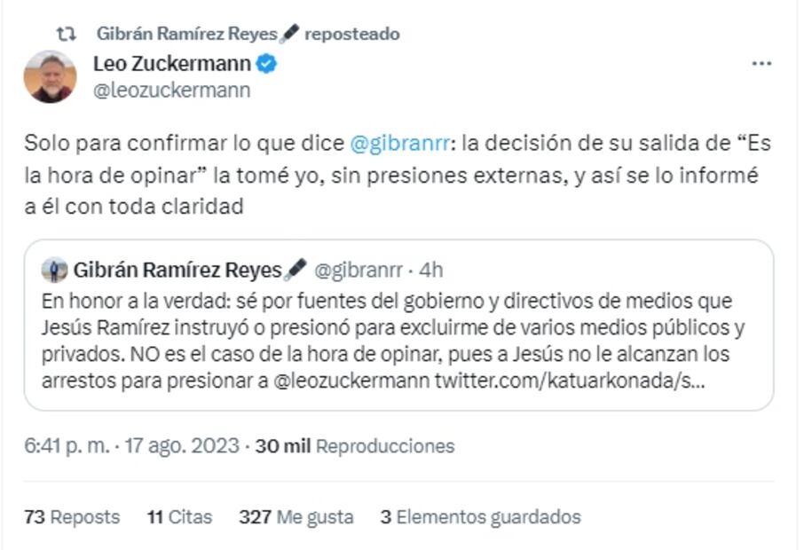Click Gibrán Ramírez Reyes reposted link

[248, 34]
